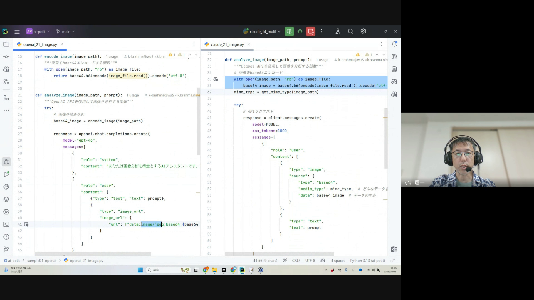Switch to claude_21_image.py tab

tap(227, 44)
